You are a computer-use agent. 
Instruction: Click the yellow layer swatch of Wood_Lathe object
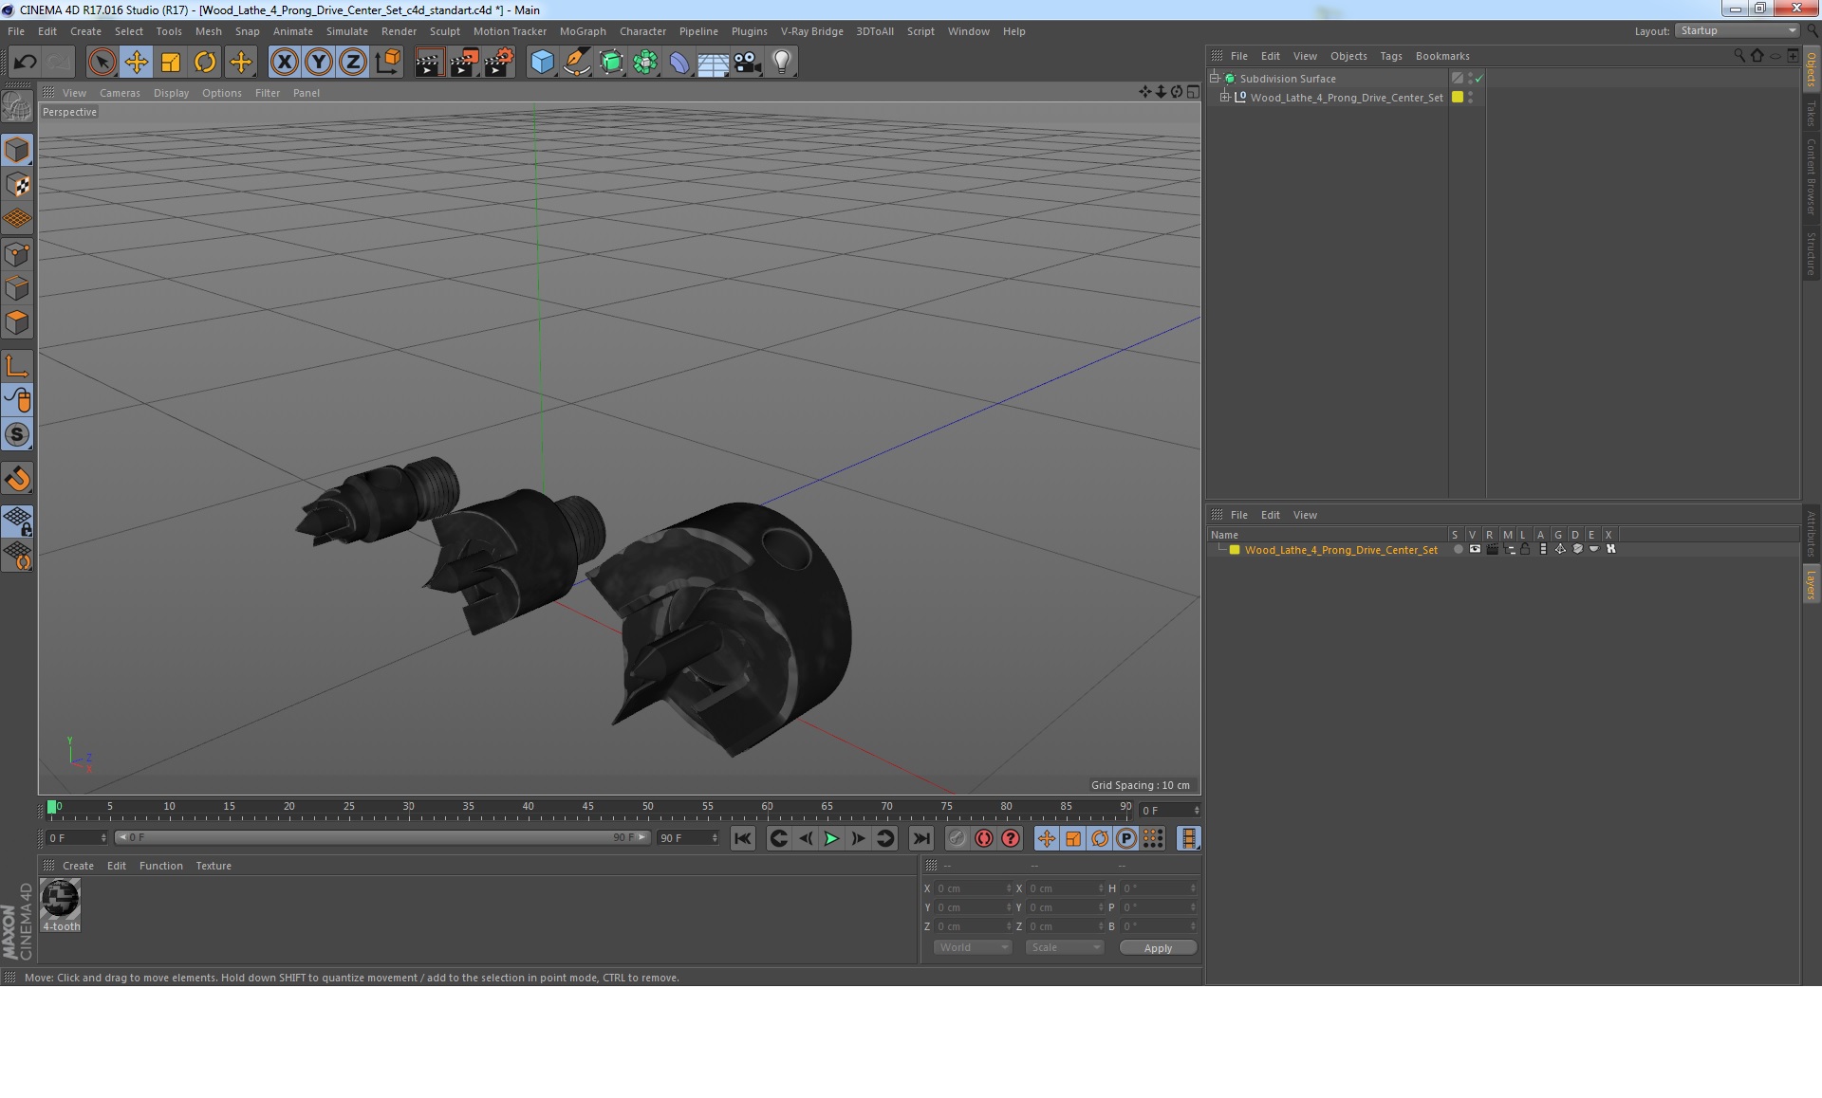1458,97
